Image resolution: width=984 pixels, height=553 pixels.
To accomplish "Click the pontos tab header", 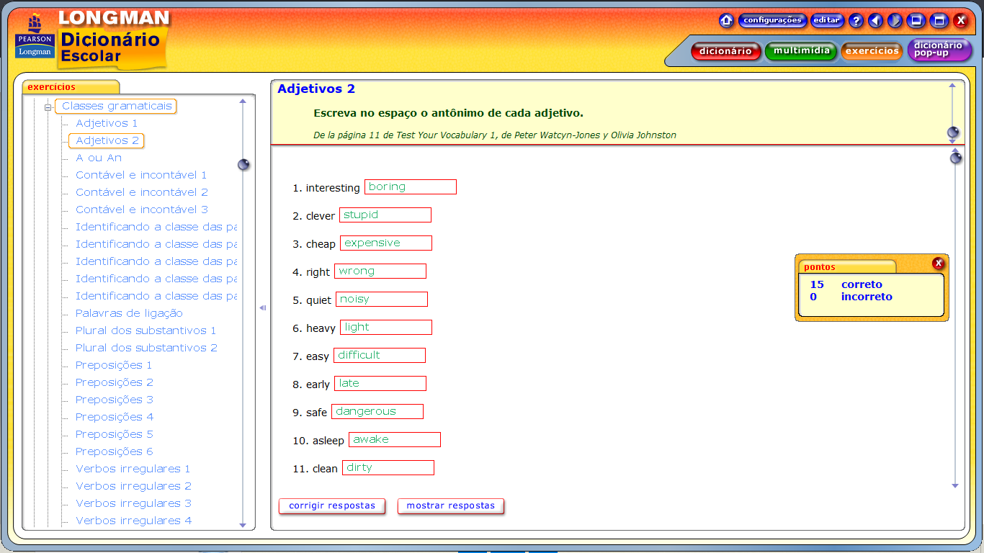I will pyautogui.click(x=846, y=266).
